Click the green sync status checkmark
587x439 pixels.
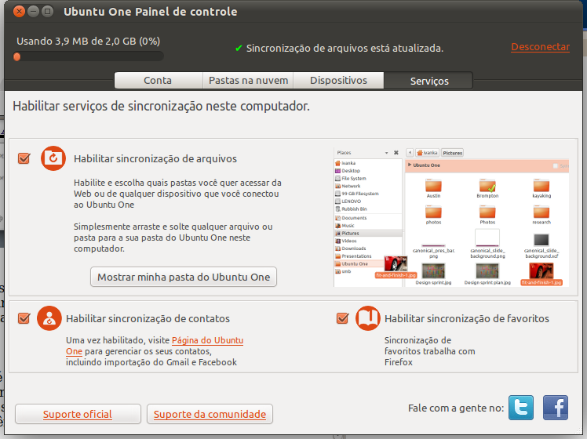pos(239,49)
